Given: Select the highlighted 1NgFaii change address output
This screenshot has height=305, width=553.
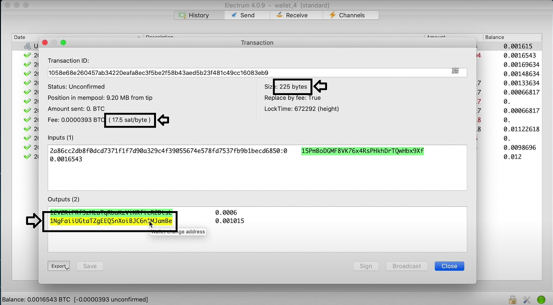Looking at the screenshot, I should click(x=111, y=221).
